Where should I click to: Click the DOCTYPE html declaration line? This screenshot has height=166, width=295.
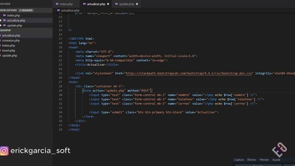(81, 39)
